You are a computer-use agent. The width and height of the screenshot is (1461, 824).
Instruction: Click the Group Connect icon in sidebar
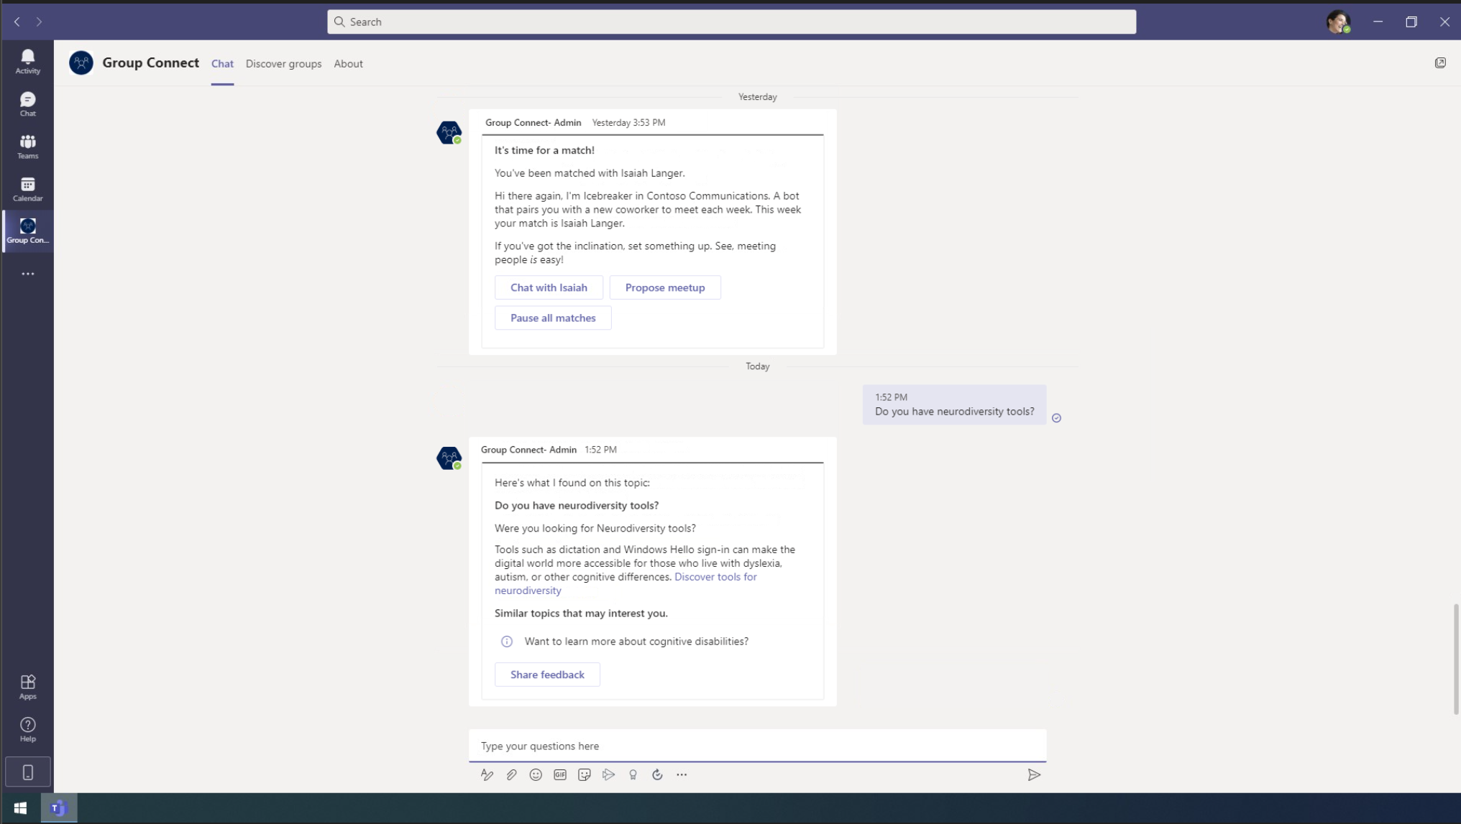point(28,231)
